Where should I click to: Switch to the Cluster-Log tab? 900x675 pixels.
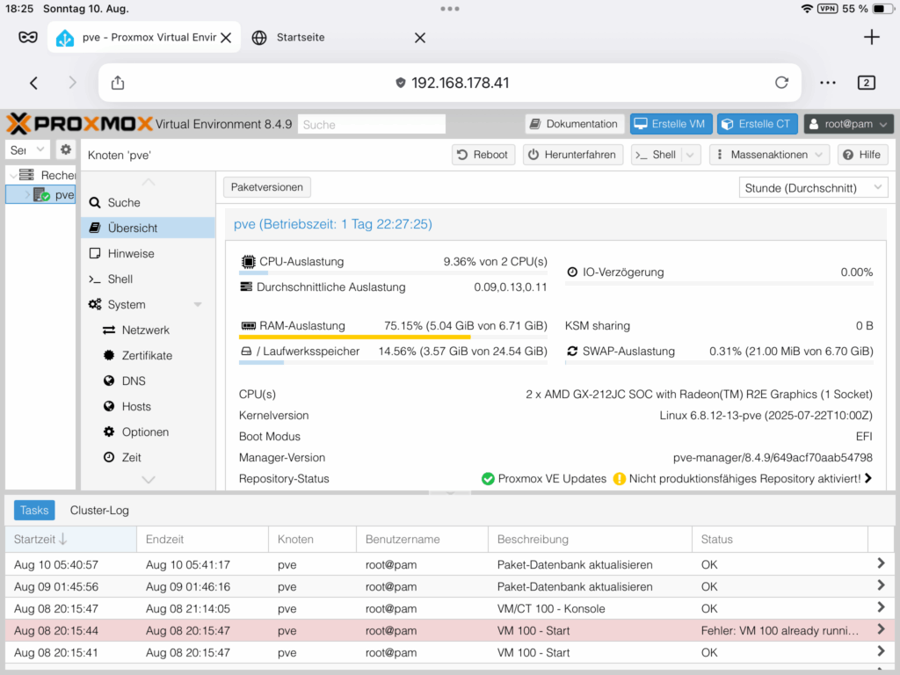point(99,511)
